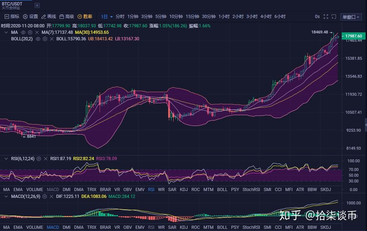Open the 高级 advanced panel
Screen dimensions: 367x231
67,17
